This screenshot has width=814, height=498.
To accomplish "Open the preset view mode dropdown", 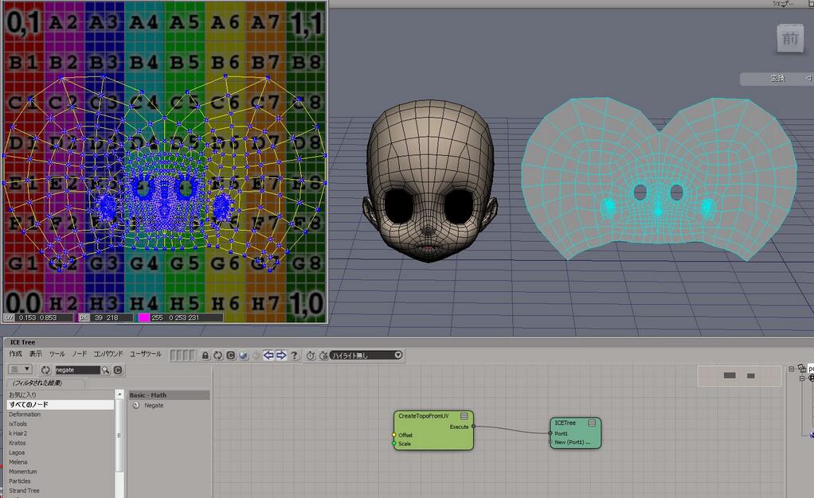I will (22, 370).
